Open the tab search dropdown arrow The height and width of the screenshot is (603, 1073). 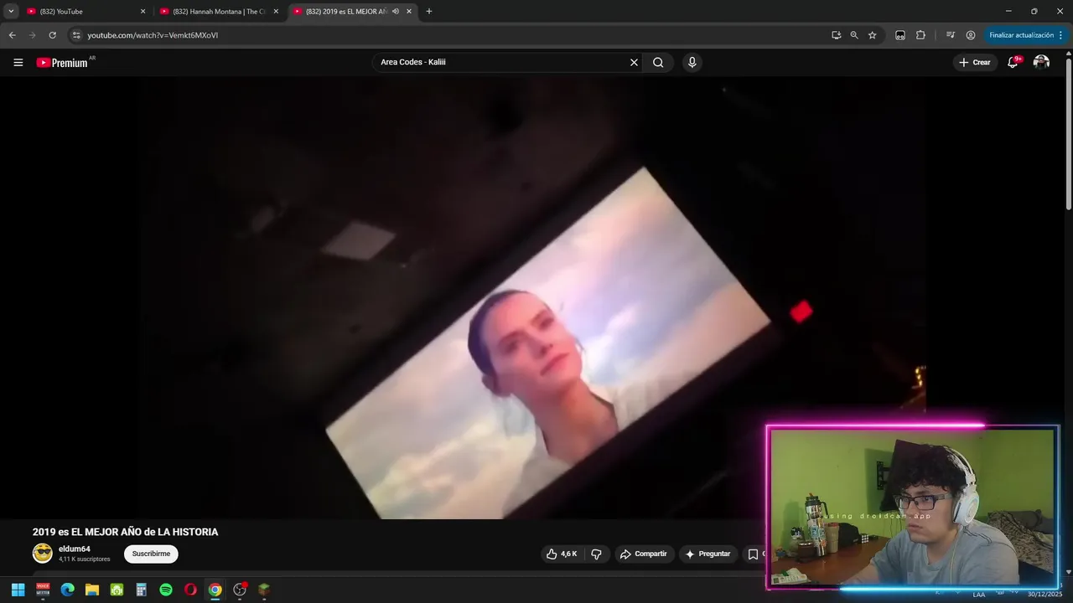pos(11,12)
